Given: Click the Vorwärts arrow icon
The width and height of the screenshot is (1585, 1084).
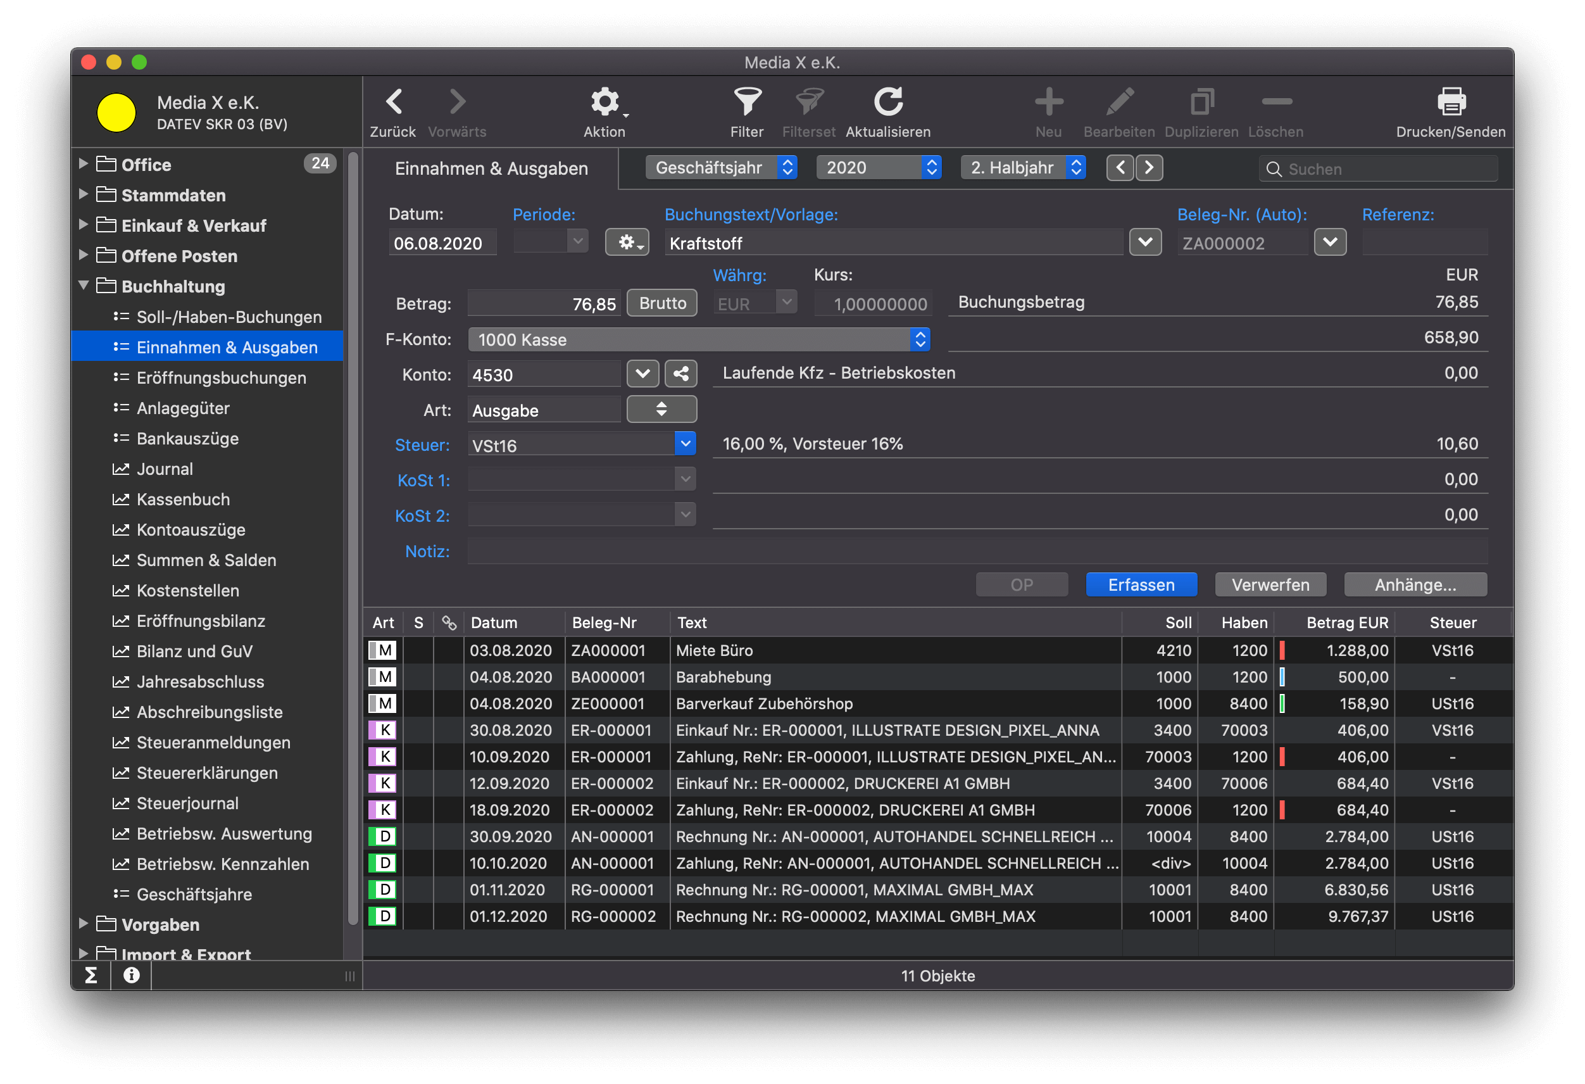Looking at the screenshot, I should 458,103.
